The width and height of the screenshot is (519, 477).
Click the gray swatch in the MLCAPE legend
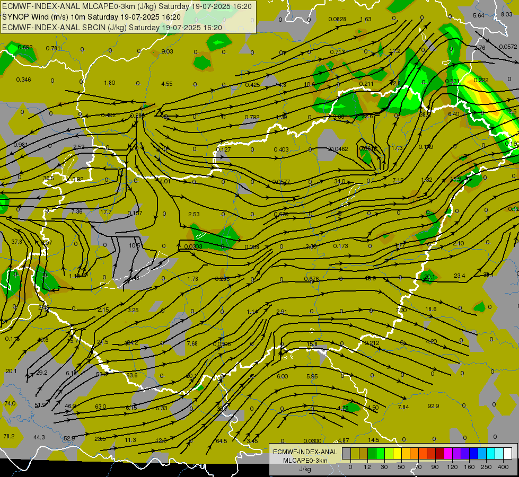[x=347, y=453]
